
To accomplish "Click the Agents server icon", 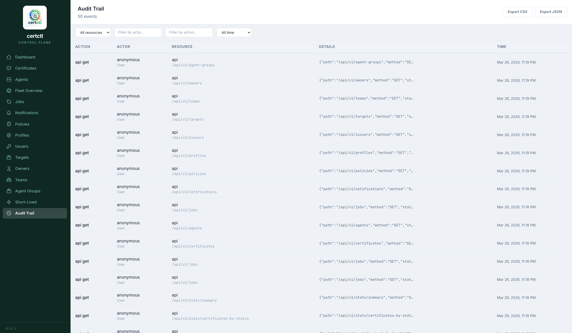I will click(9, 80).
